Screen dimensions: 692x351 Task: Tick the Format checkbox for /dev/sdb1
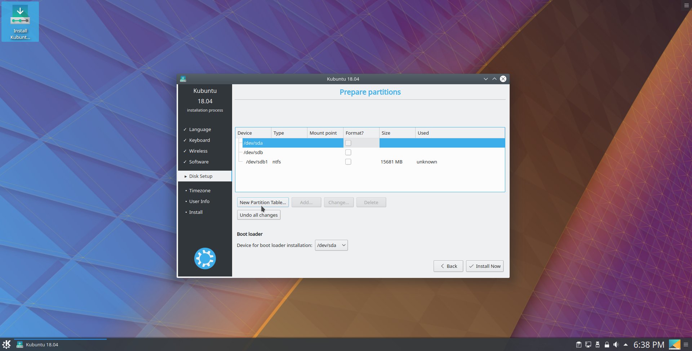point(348,162)
